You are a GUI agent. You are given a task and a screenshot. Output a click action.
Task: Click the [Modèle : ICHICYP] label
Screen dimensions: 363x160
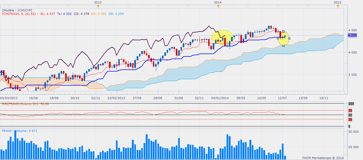[x=17, y=10]
